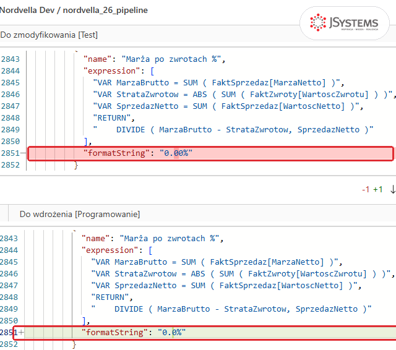Click the minus marker beside top line 2851
This screenshot has height=350, width=396.
[x=24, y=153]
